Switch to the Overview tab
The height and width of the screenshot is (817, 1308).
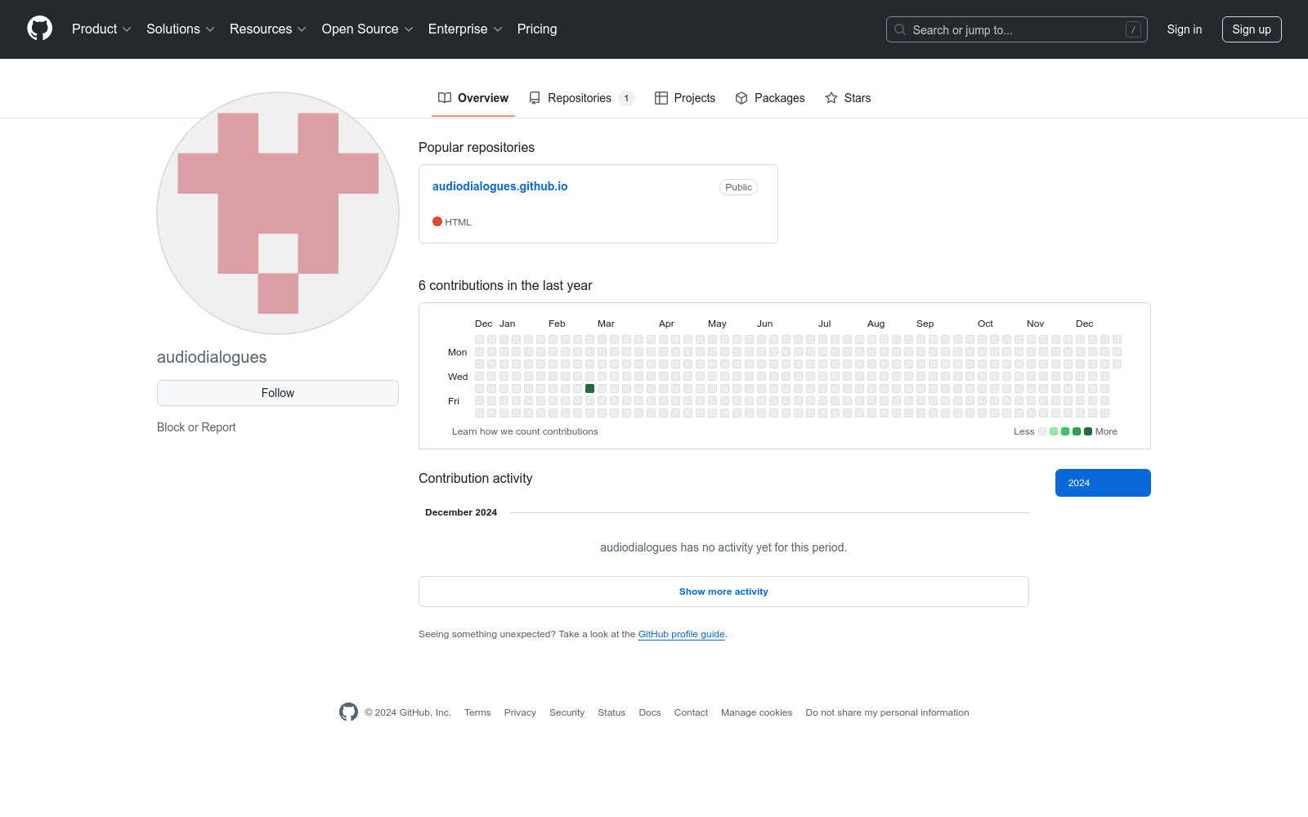tap(473, 98)
